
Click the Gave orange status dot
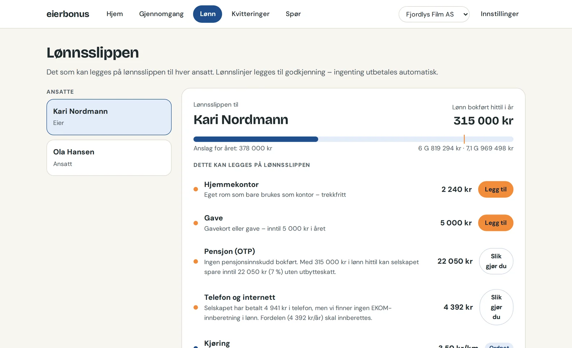click(x=196, y=223)
